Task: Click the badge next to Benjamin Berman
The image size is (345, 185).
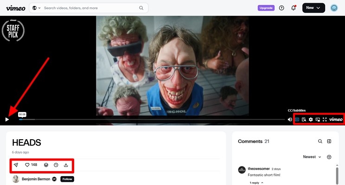Action: (54, 179)
